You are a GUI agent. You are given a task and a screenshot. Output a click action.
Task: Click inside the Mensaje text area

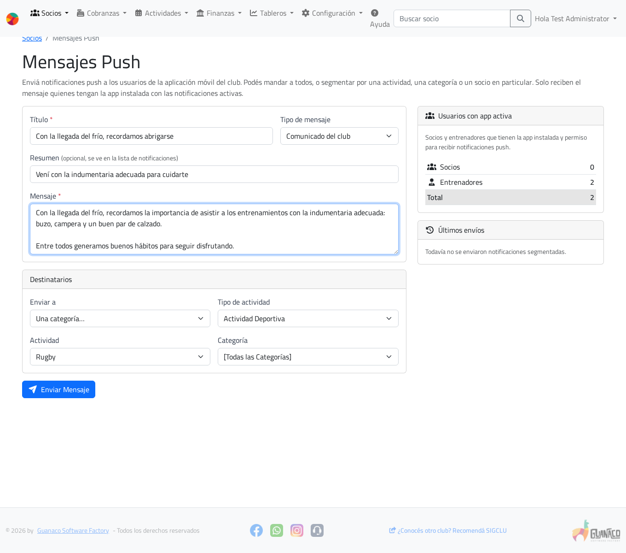[214, 229]
